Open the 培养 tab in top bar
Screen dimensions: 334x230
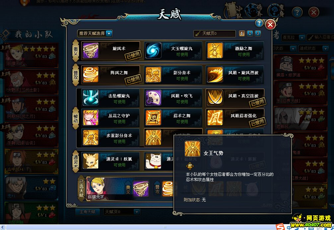pyautogui.click(x=254, y=11)
